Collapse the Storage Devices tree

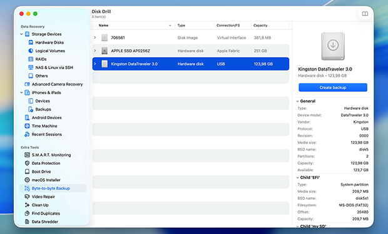[21, 34]
